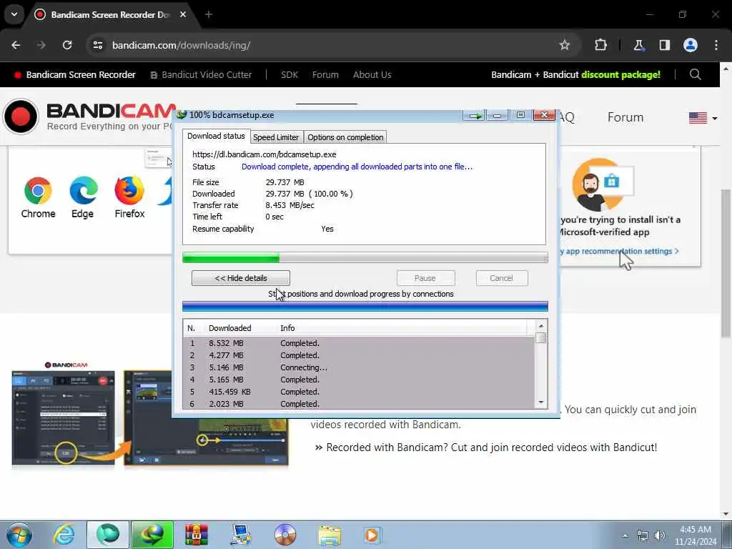Open the Chrome Labs flask icon

(x=638, y=45)
